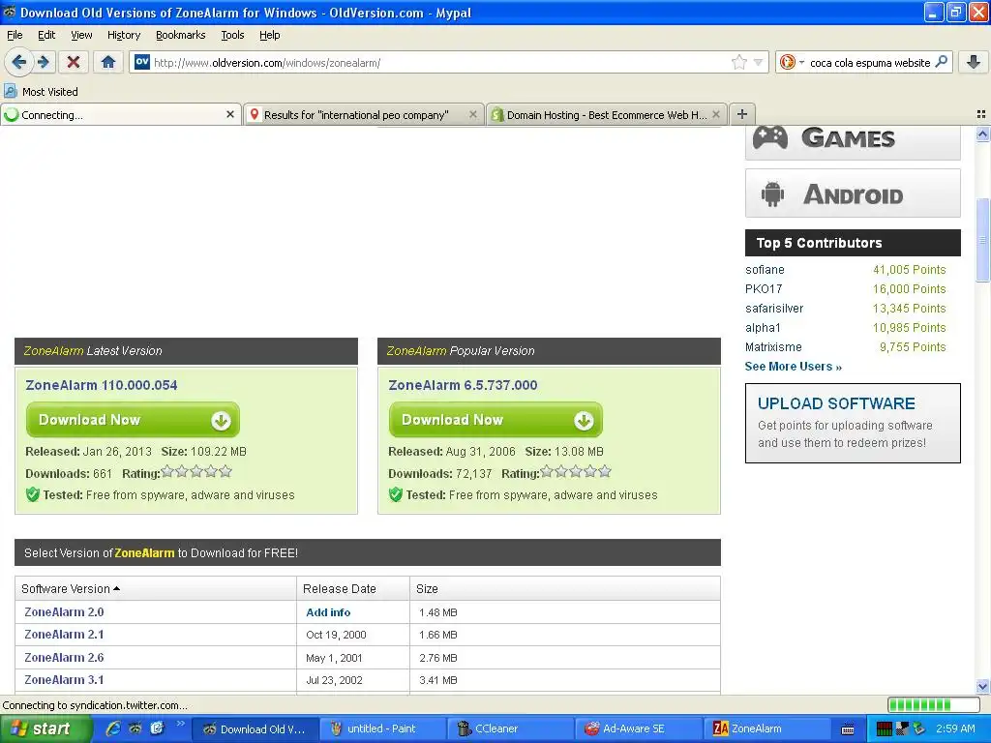Open the Home page icon

click(108, 62)
